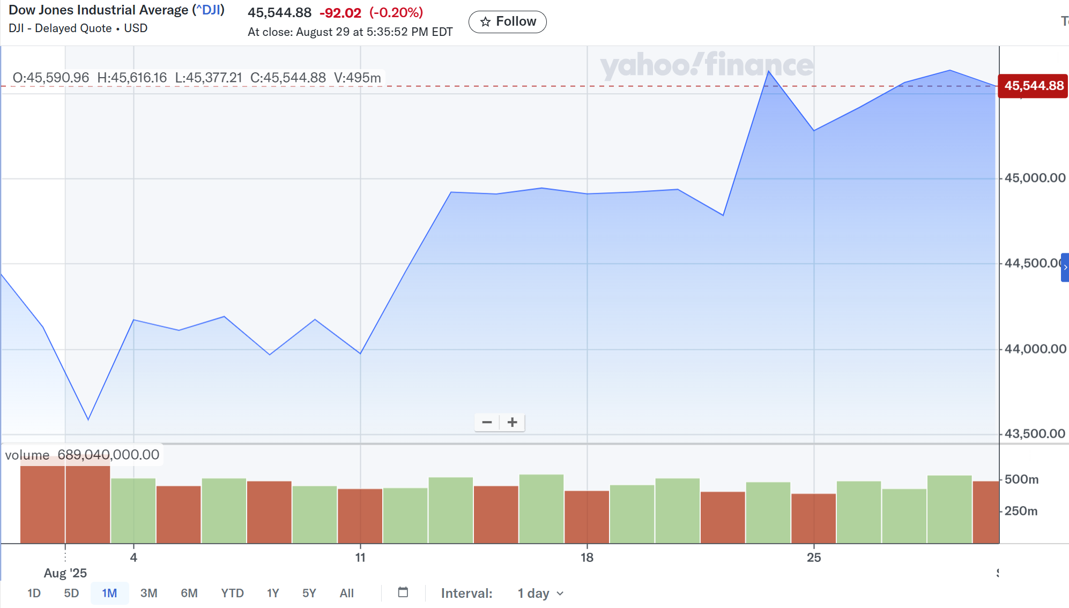Click the red 45,544.88 price label

pos(1033,86)
